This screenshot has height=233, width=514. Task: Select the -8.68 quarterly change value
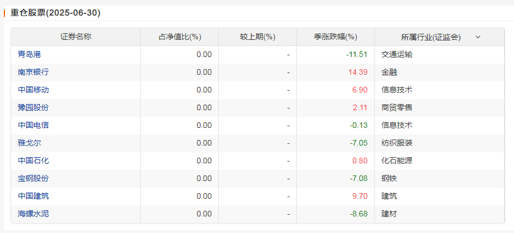pyautogui.click(x=358, y=214)
